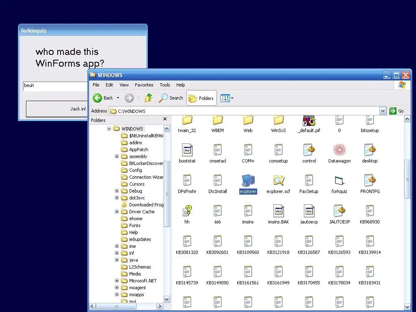The image size is (416, 312).
Task: Select Media folder in tree
Action: click(x=135, y=273)
